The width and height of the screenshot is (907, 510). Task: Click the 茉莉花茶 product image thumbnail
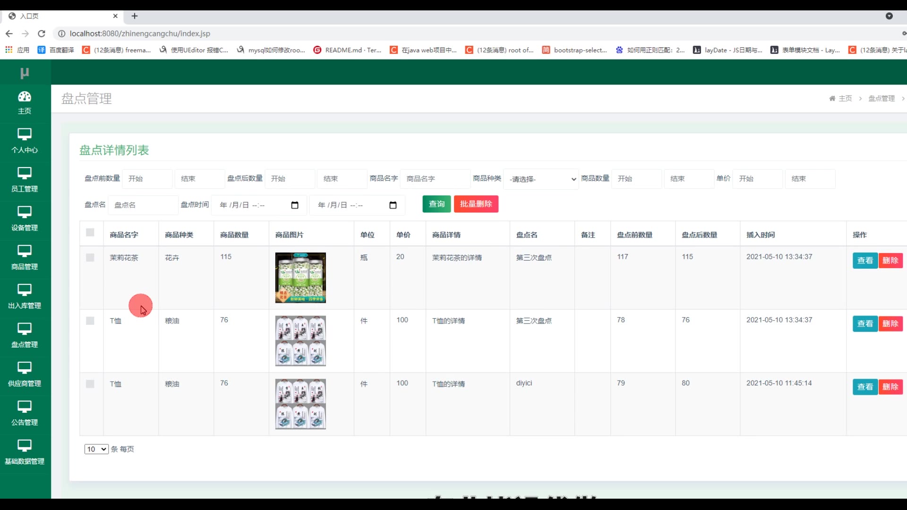coord(300,278)
